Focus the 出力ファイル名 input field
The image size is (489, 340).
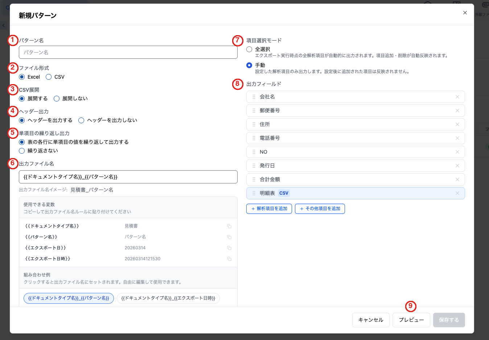click(x=128, y=177)
